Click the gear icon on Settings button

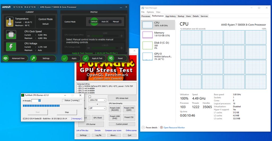pyautogui.click(x=33, y=58)
